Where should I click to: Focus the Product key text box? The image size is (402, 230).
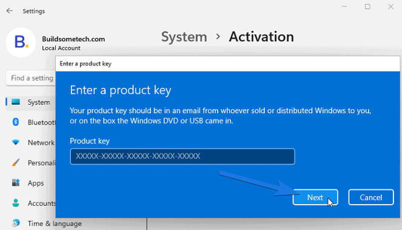coord(183,156)
